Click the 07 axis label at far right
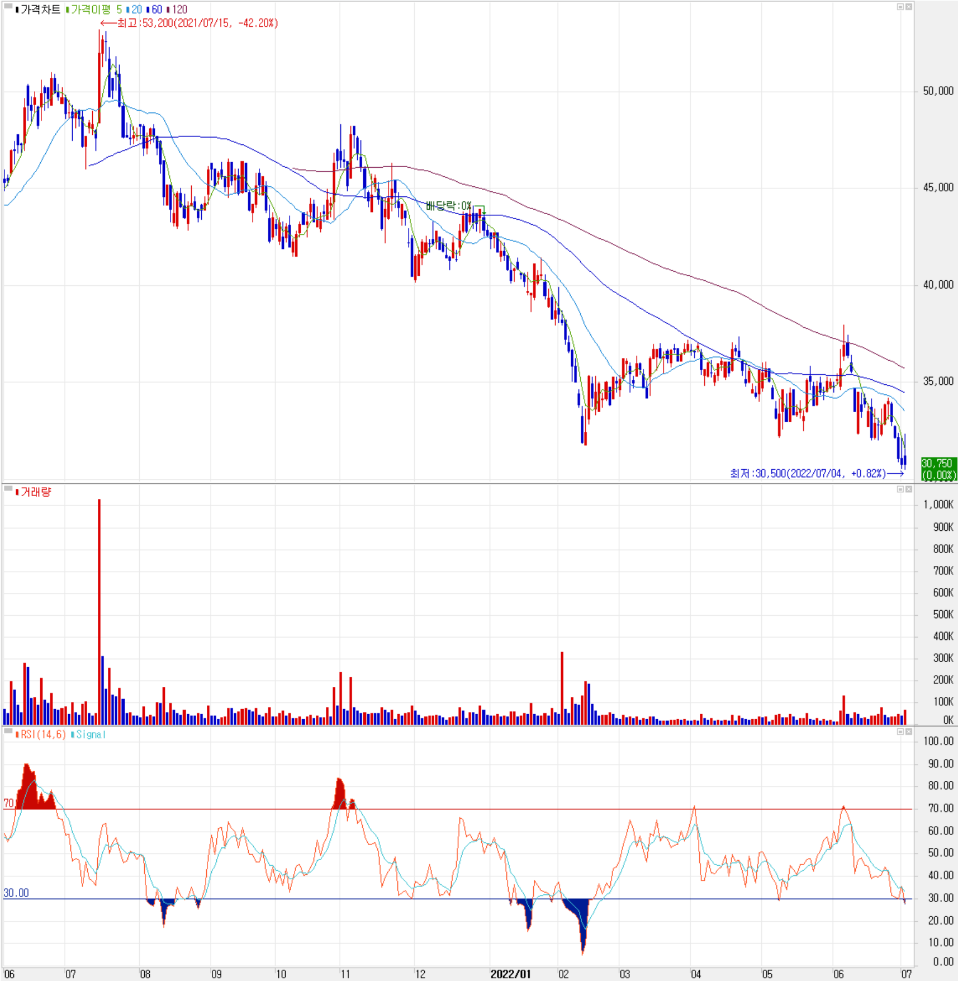Screen dimensions: 958x981 pyautogui.click(x=906, y=974)
